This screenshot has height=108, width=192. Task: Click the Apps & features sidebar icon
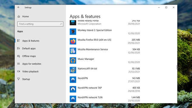click(x=18, y=41)
